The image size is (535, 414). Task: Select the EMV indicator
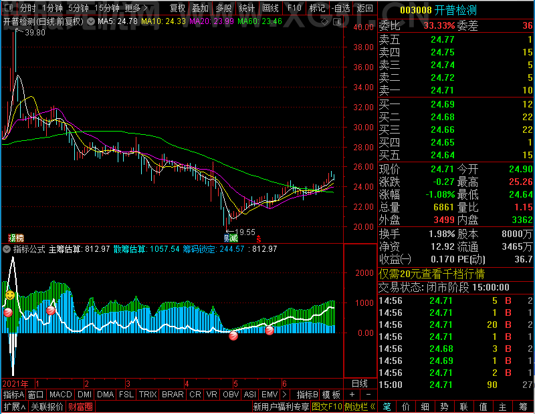point(270,395)
